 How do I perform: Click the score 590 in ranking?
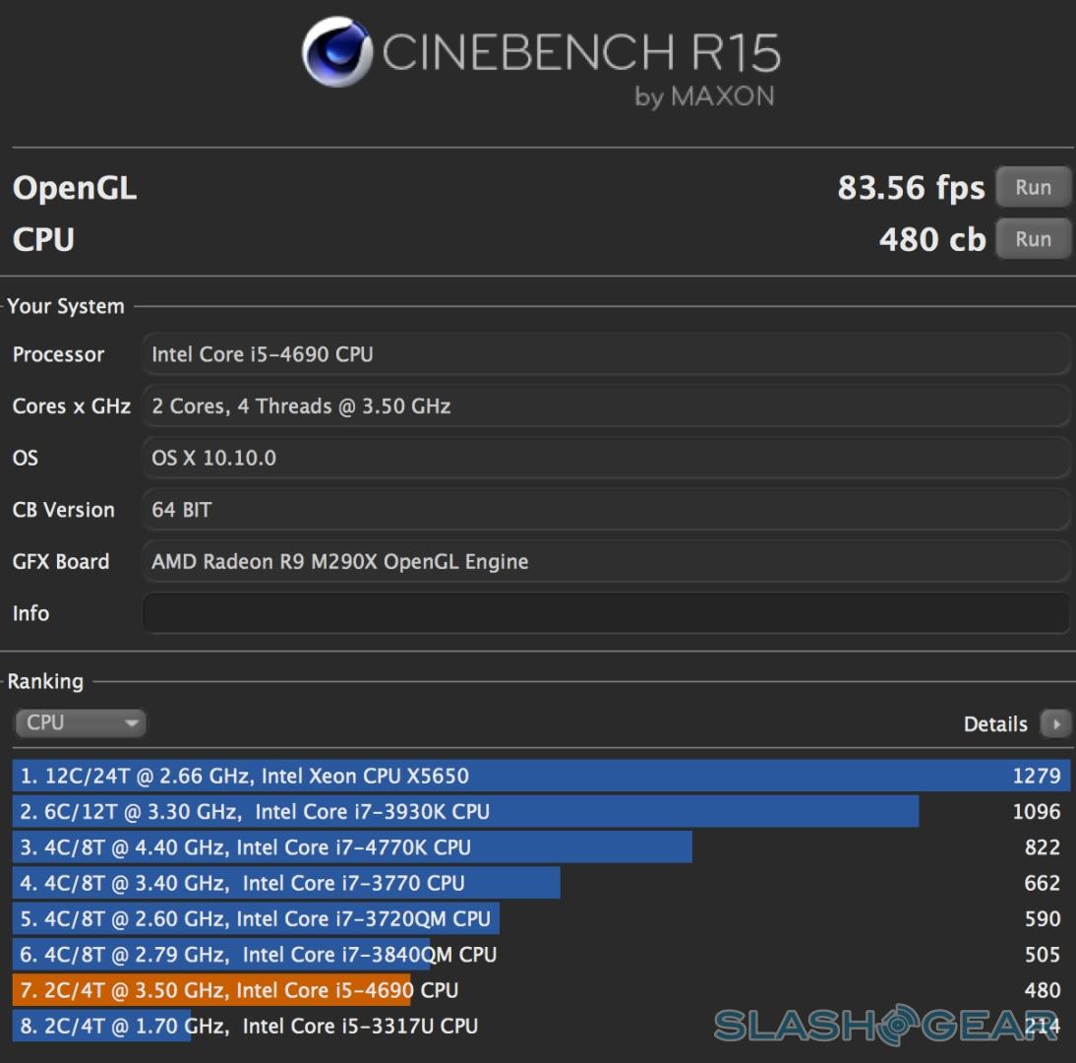tap(1043, 918)
